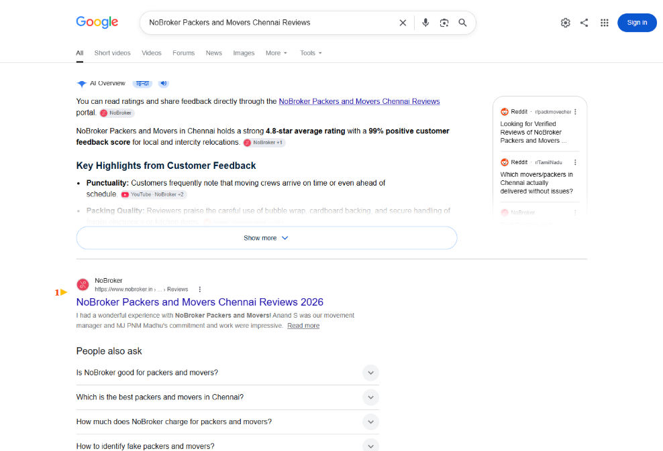663x451 pixels.
Task: Open the three-dot menu beside nobroker.in URL
Action: [199, 289]
